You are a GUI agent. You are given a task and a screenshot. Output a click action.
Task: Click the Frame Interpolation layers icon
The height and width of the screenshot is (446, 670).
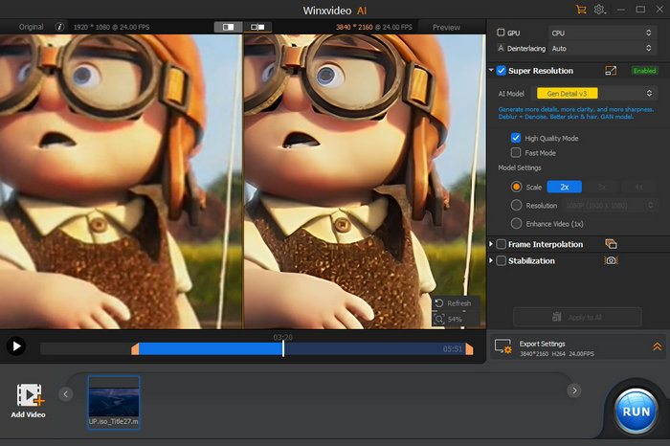(611, 244)
